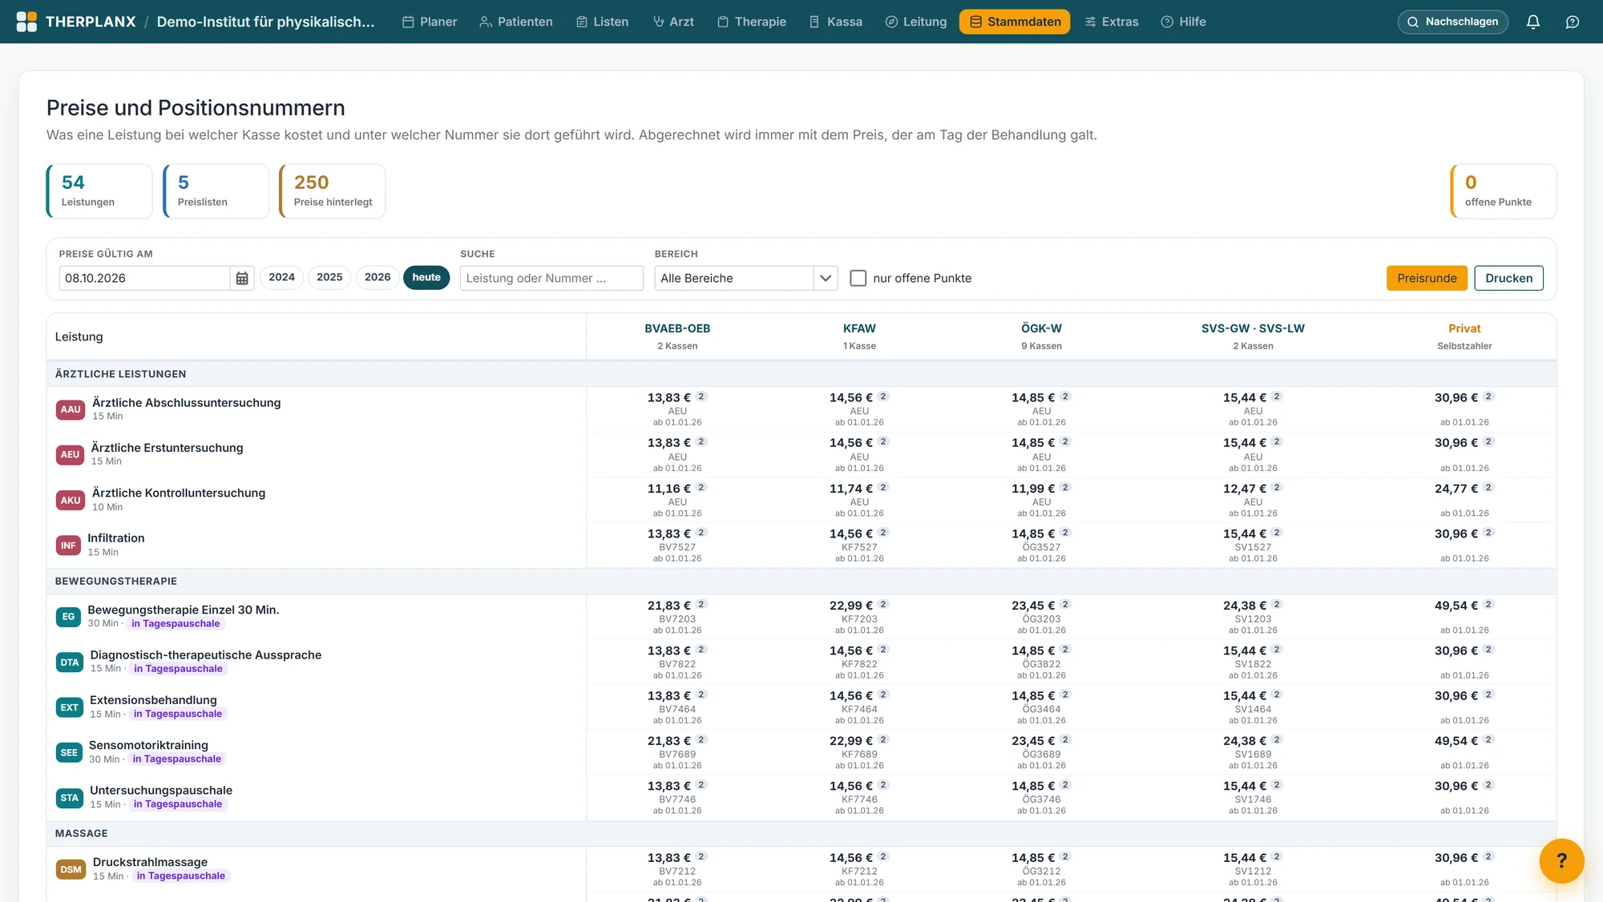Activate the 'heute' date chip
The width and height of the screenshot is (1603, 902).
coord(426,277)
